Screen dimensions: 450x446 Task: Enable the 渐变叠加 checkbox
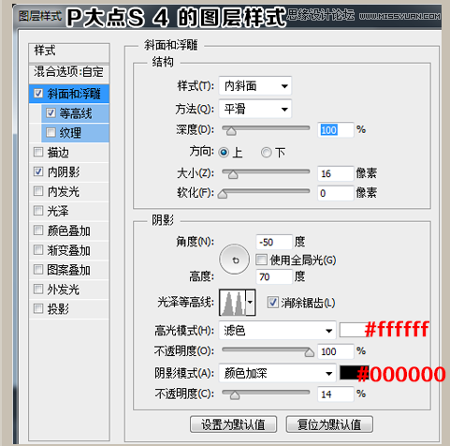coord(38,250)
